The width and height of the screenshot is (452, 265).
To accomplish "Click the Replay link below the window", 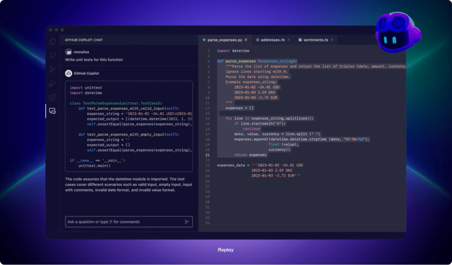I will tap(226, 250).
